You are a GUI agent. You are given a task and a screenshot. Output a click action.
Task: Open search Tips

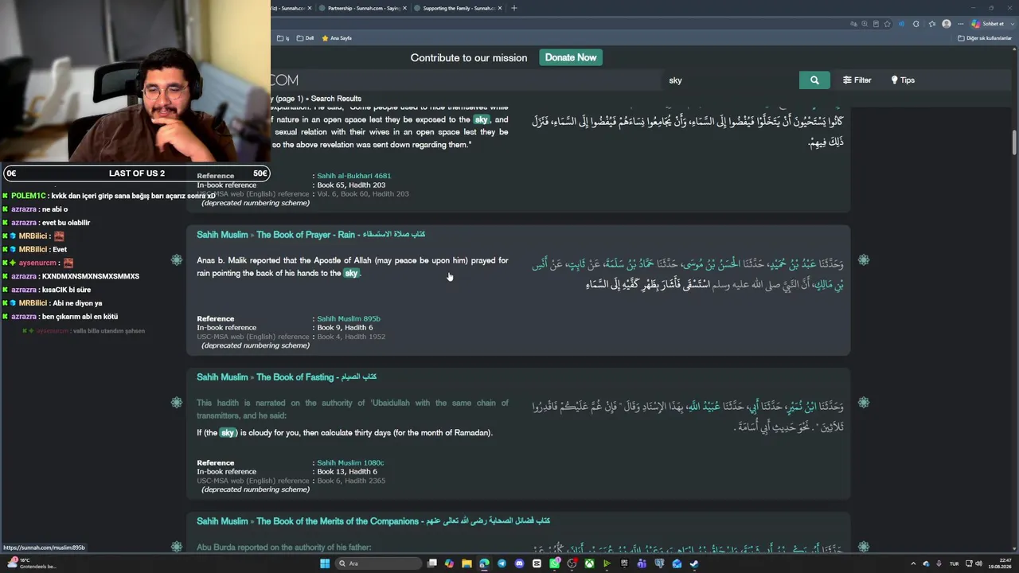[903, 80]
